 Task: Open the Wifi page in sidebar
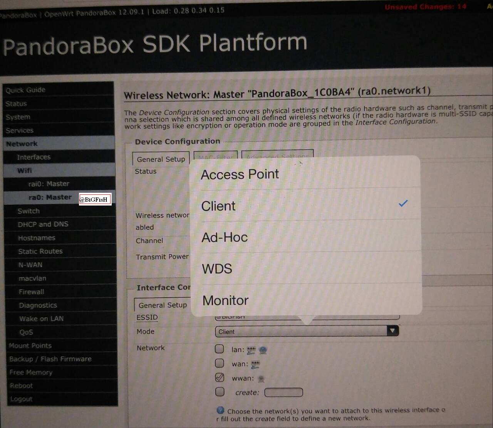(59, 170)
